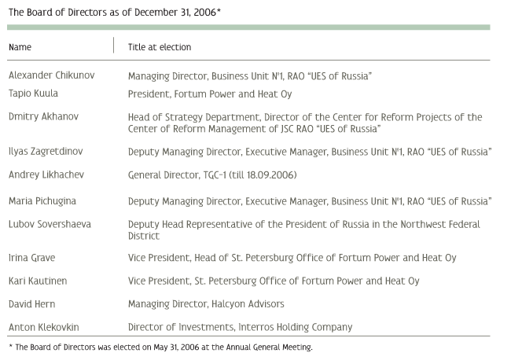Select the name Alexander Chikunov
Image resolution: width=511 pixels, height=360 pixels.
click(x=51, y=75)
